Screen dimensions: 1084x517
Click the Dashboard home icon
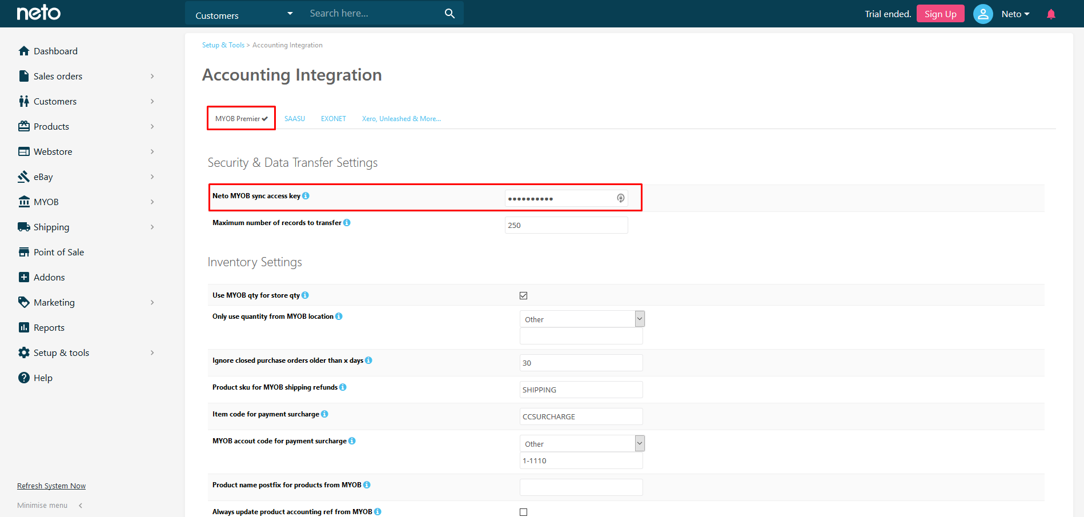click(x=23, y=51)
